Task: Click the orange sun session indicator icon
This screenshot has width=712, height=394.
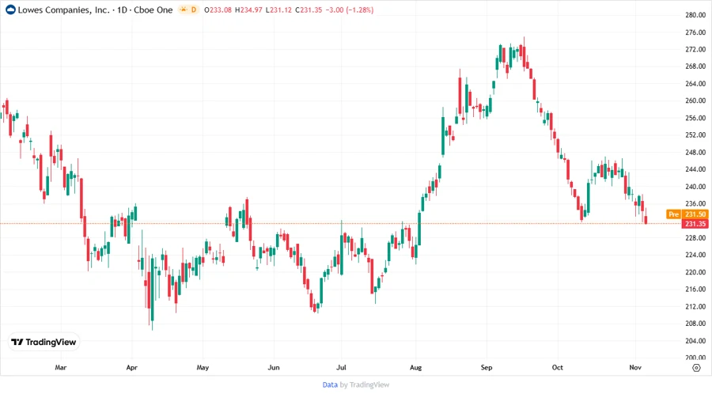Action: tap(184, 9)
